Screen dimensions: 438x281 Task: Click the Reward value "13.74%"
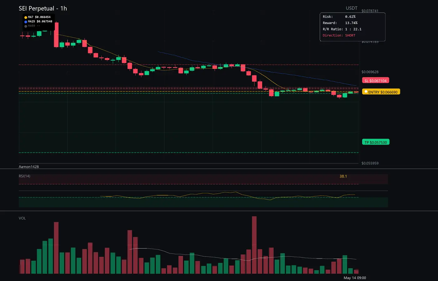point(351,23)
